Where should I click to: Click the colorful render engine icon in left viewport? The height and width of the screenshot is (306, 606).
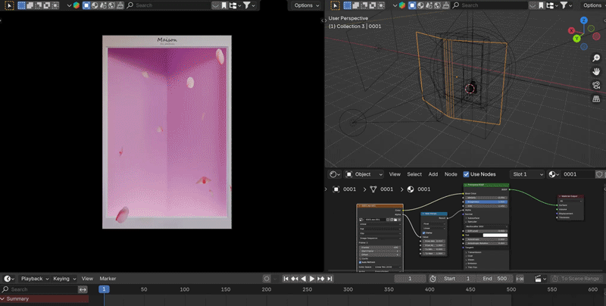click(77, 5)
